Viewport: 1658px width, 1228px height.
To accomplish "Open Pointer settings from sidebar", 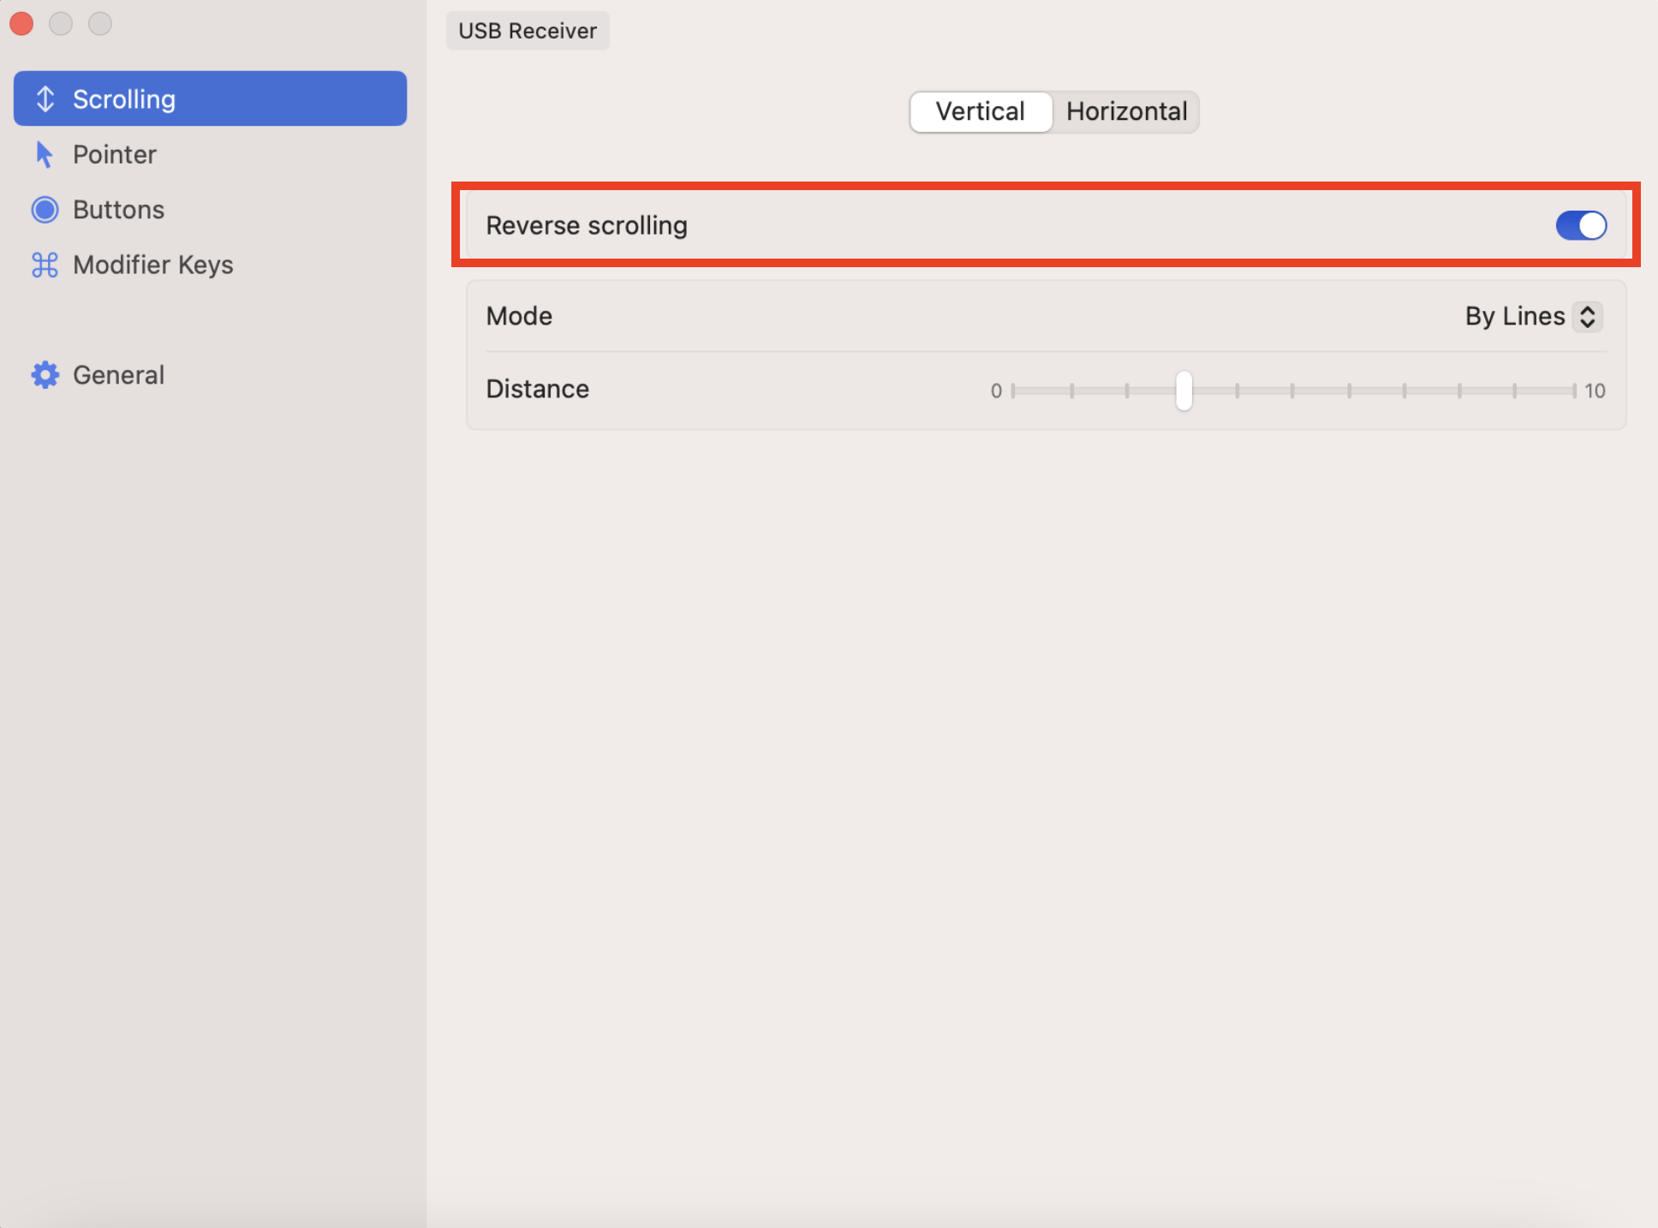I will [114, 154].
